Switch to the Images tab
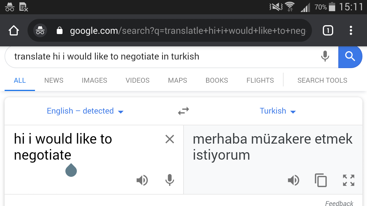This screenshot has width=367, height=206. pyautogui.click(x=94, y=80)
